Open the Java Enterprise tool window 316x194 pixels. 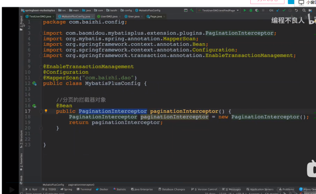click(x=142, y=189)
